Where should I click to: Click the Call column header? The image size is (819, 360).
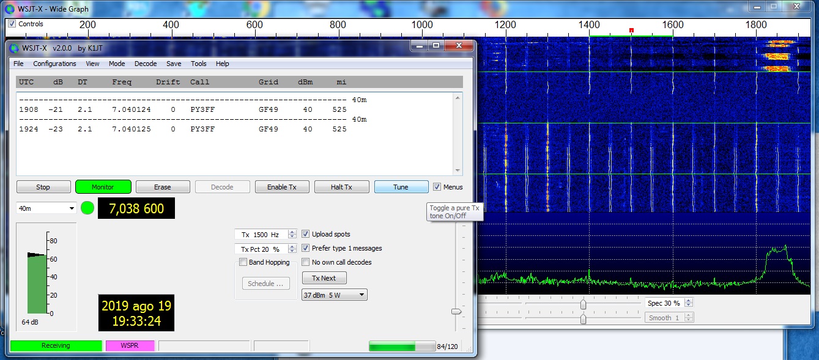tap(199, 82)
